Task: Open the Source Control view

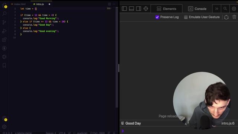Action: [x=4, y=22]
